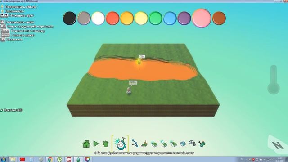Select the Raise/Lower terrain tool
Image resolution: width=288 pixels, height=162 pixels.
[154, 144]
